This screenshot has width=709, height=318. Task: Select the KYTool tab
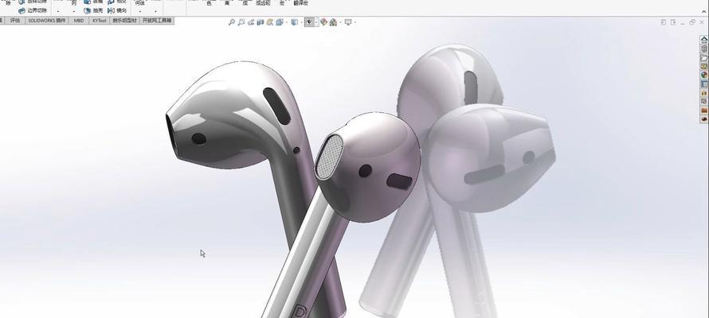point(99,21)
